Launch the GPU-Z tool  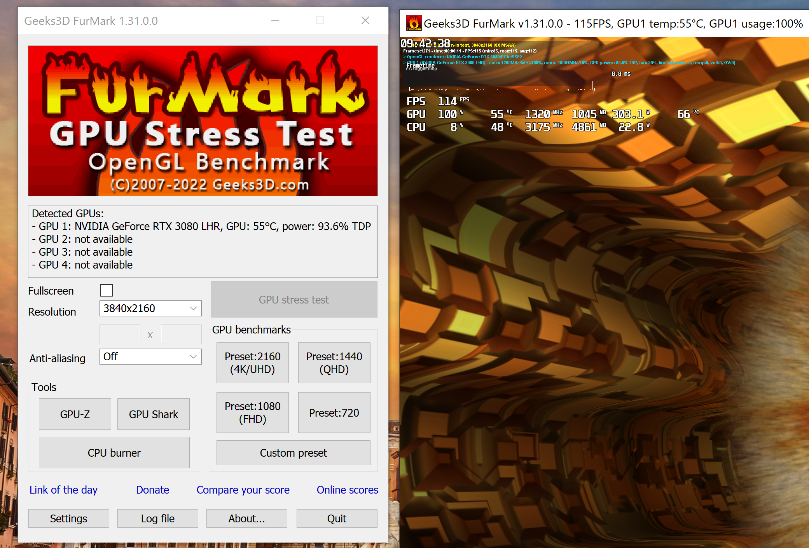click(75, 414)
